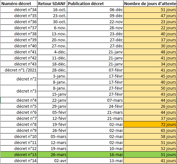Select the '02-avr' return date cell
The height and width of the screenshot is (164, 177).
coord(52,161)
